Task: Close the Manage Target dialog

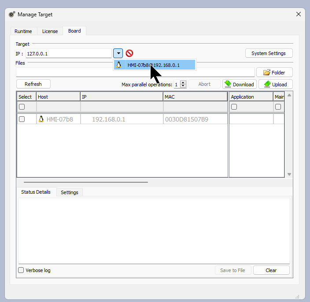Action: pos(299,14)
